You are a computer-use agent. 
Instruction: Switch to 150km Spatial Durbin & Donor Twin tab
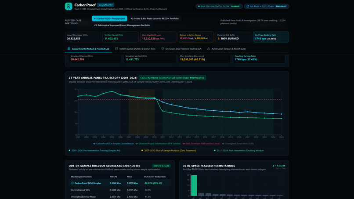(x=135, y=49)
